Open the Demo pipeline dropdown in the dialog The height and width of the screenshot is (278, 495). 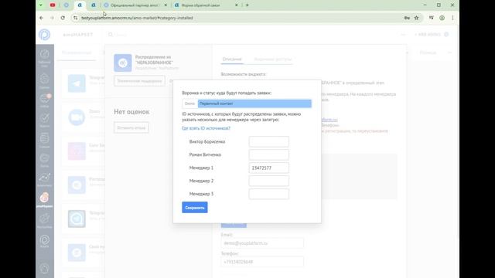pyautogui.click(x=189, y=103)
